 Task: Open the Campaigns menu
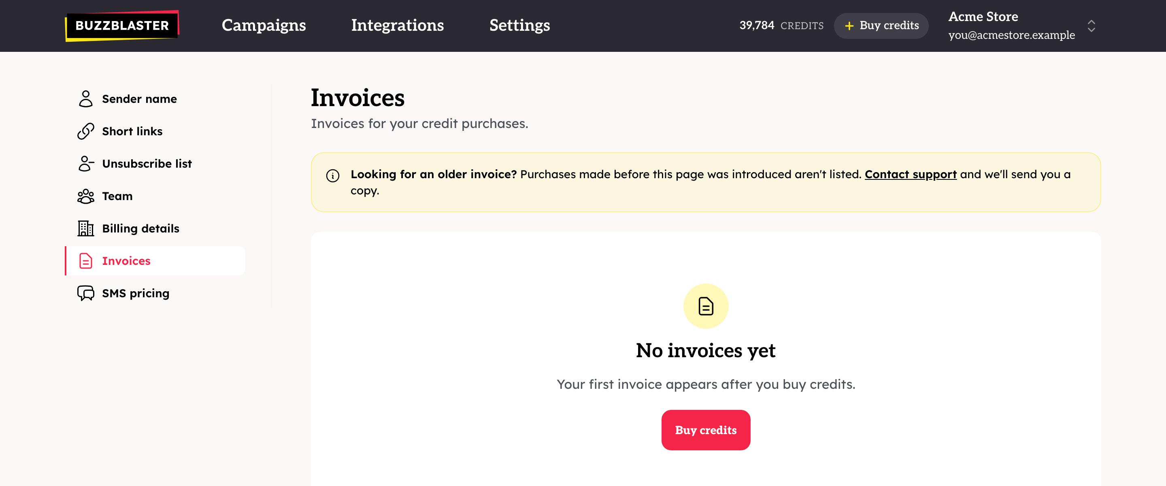pyautogui.click(x=264, y=26)
